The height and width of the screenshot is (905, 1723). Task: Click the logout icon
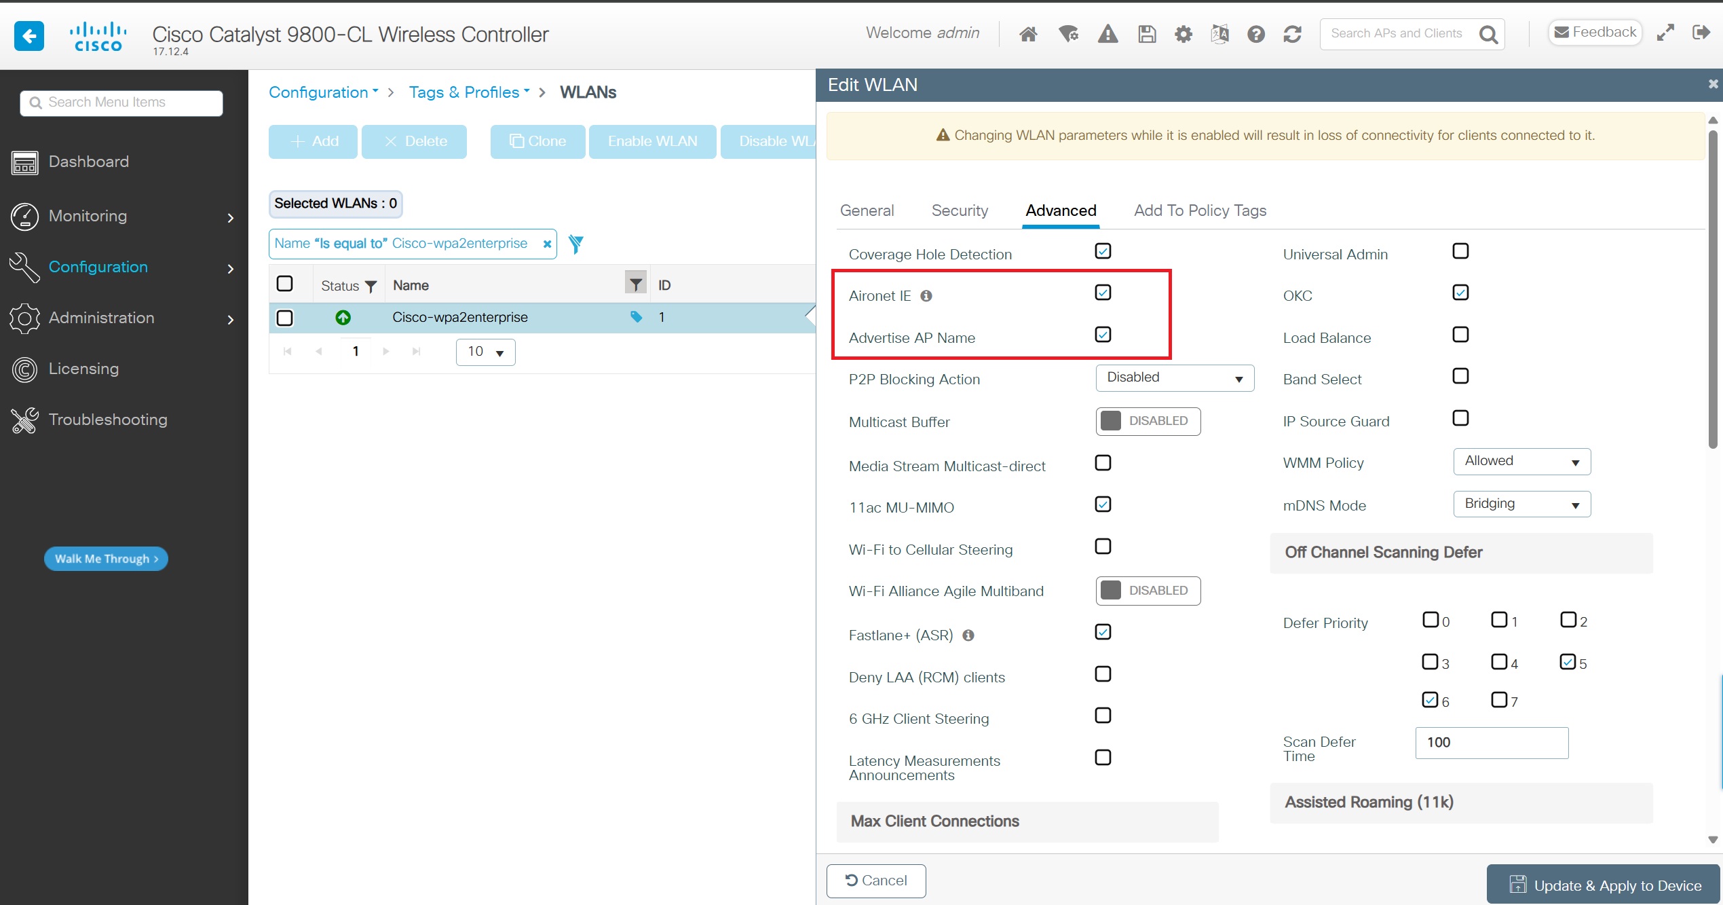point(1701,32)
